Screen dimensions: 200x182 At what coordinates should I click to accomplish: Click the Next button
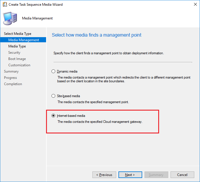pyautogui.click(x=130, y=175)
